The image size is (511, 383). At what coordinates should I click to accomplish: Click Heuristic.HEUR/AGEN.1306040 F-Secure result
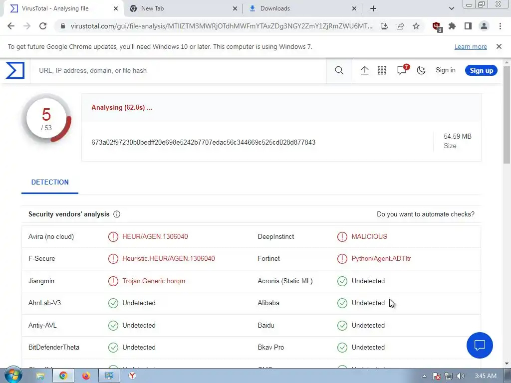[x=169, y=259]
